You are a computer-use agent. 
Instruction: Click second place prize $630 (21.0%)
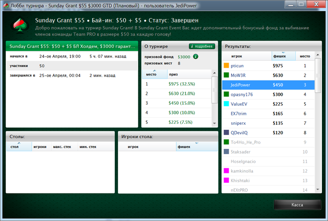pyautogui.click(x=182, y=93)
